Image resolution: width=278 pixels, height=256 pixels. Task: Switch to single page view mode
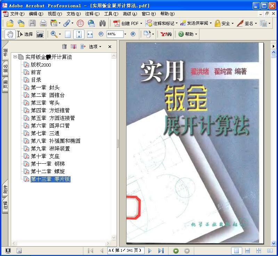click(237, 250)
